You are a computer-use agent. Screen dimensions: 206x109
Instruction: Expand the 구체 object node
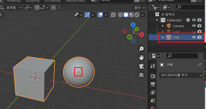(163, 38)
